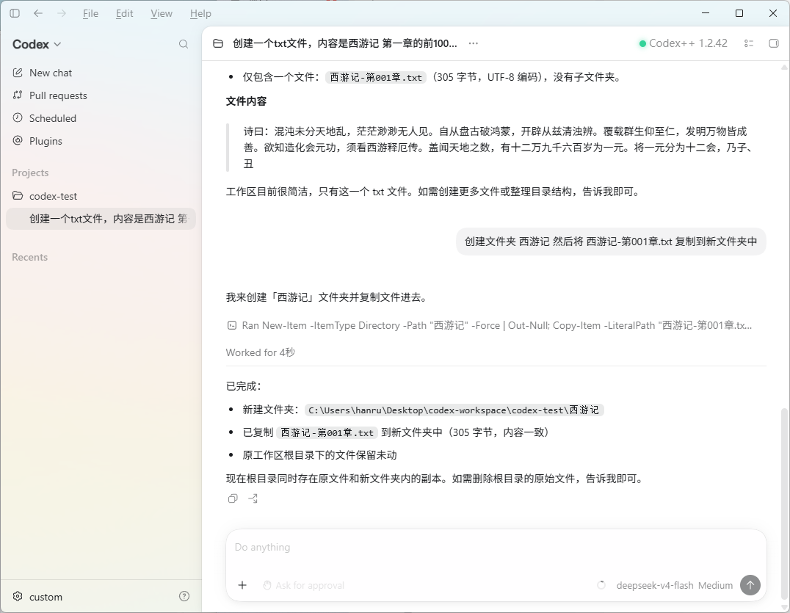Click the user message bubble 创建文件夹 西游记
The width and height of the screenshot is (790, 613).
coord(611,242)
